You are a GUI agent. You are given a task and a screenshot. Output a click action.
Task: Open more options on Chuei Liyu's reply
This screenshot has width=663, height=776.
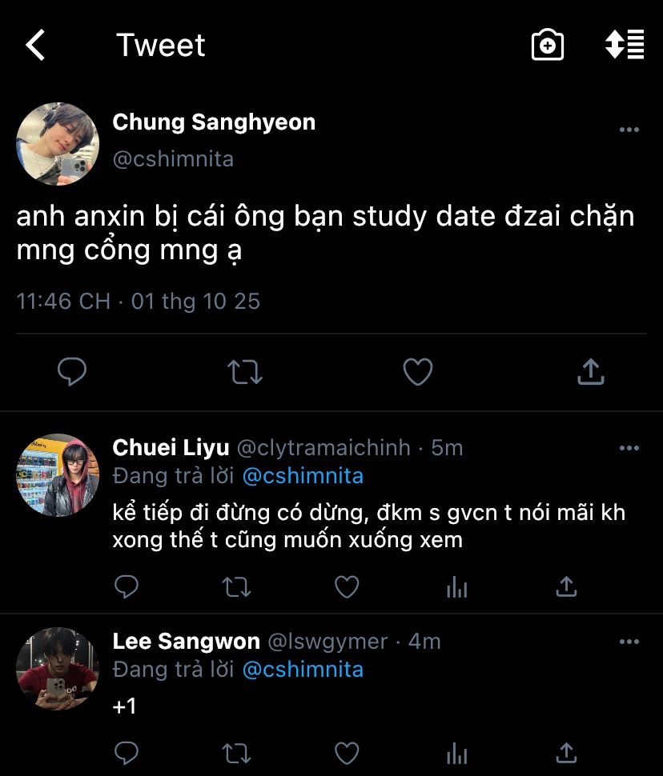pos(629,448)
